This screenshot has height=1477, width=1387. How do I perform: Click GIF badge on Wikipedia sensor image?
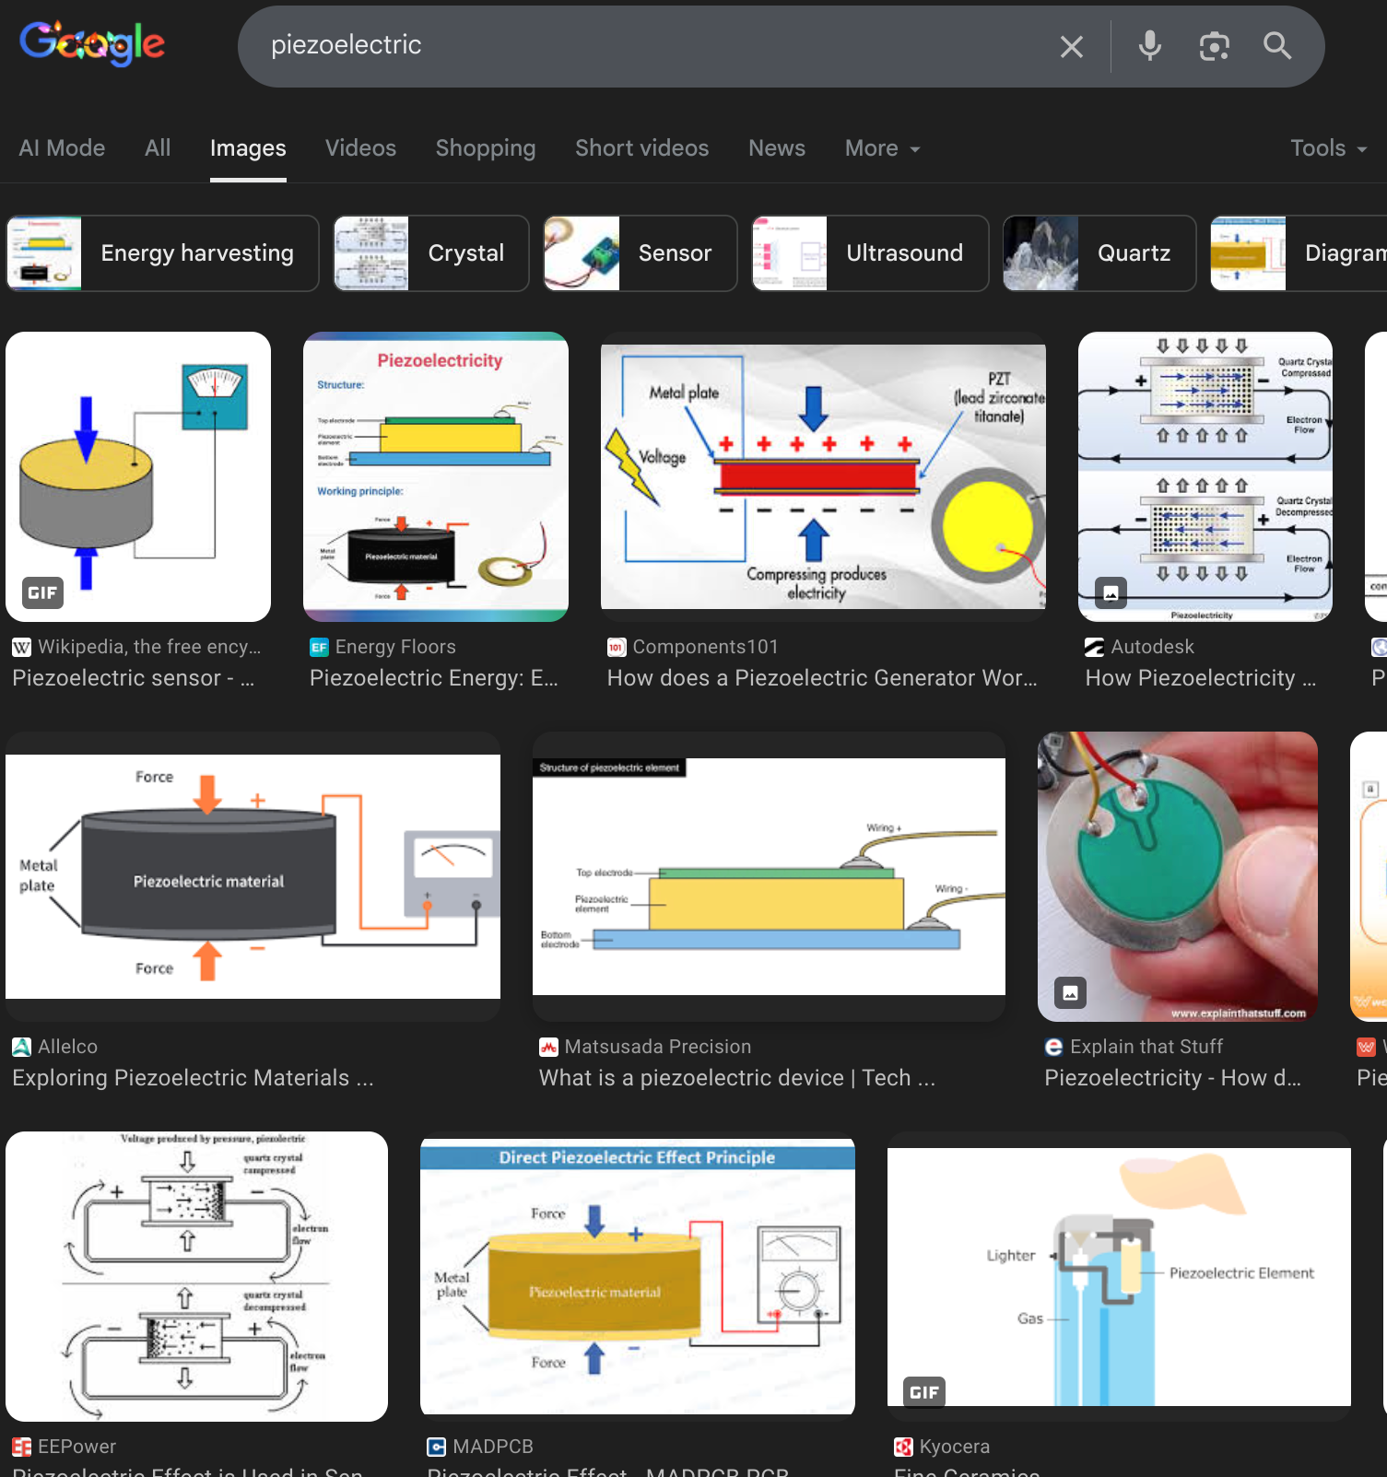(x=42, y=592)
